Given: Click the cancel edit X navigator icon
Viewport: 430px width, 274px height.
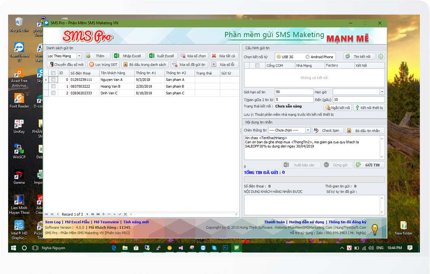Looking at the screenshot, I should pyautogui.click(x=126, y=214).
